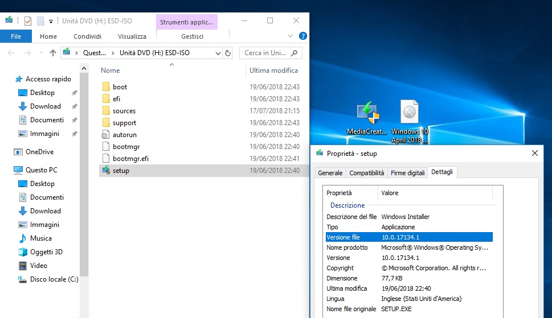This screenshot has width=552, height=318.
Task: Switch to the Compatibilità properties tab
Action: coord(366,173)
